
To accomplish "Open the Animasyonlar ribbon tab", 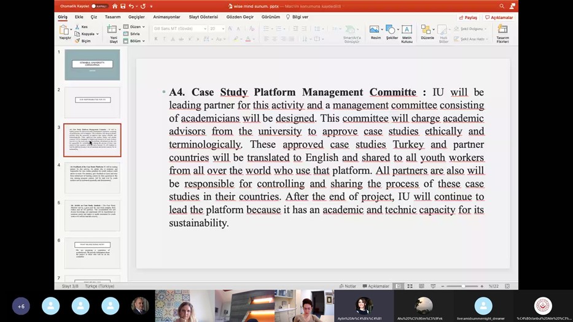I will pos(166,17).
